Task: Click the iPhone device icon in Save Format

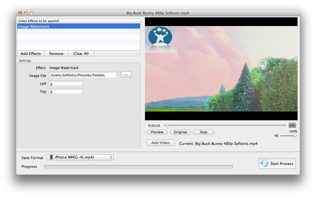Action: coord(51,157)
